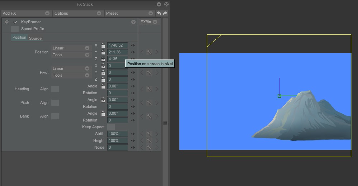Enable the Speed Profile checkbox

point(15,29)
